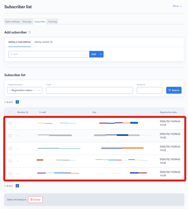Go to the Tracking tab
This screenshot has width=188, height=209.
52,21
